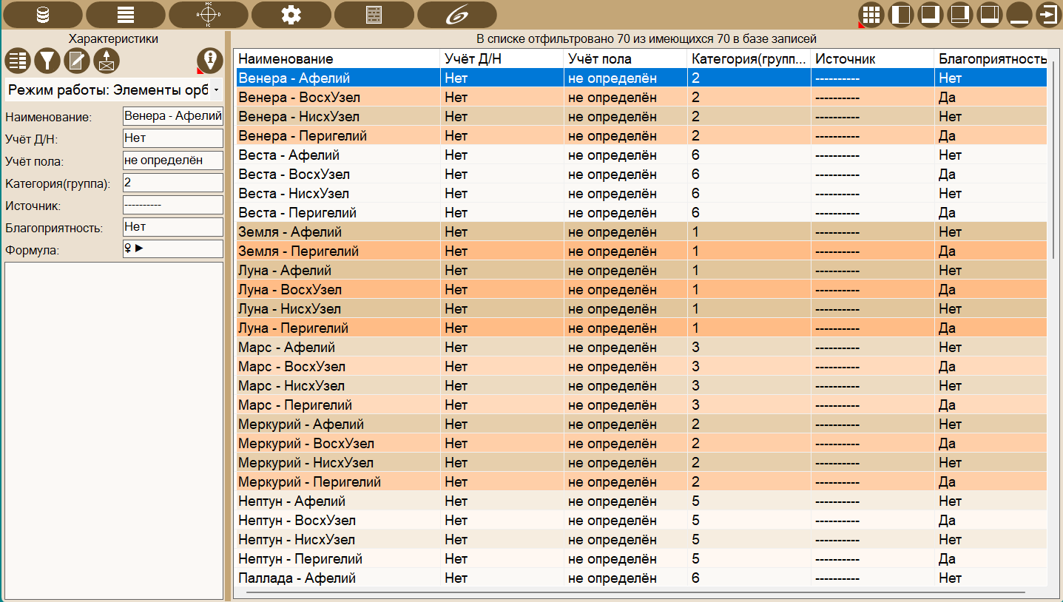Viewport: 1063px width, 602px height.
Task: Click the swirl logo button in top toolbar
Action: [x=456, y=15]
